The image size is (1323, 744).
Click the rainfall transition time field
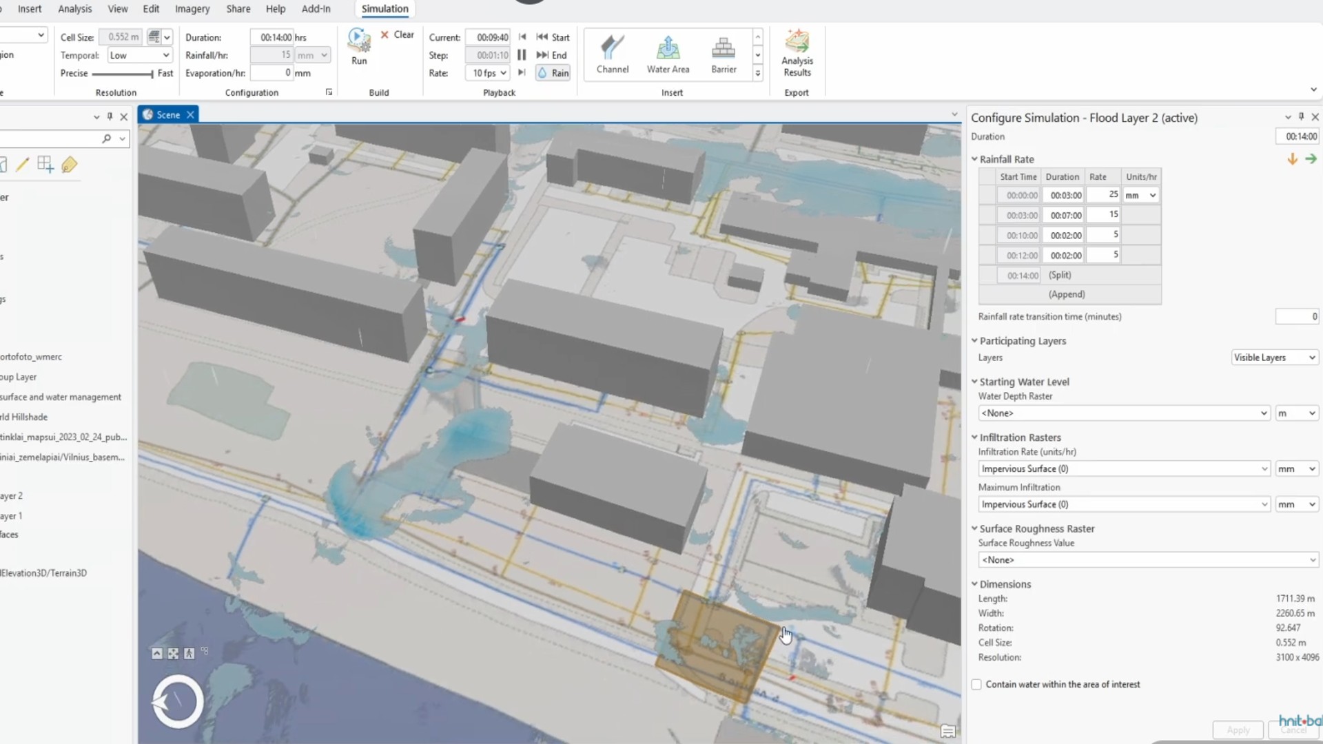coord(1296,317)
